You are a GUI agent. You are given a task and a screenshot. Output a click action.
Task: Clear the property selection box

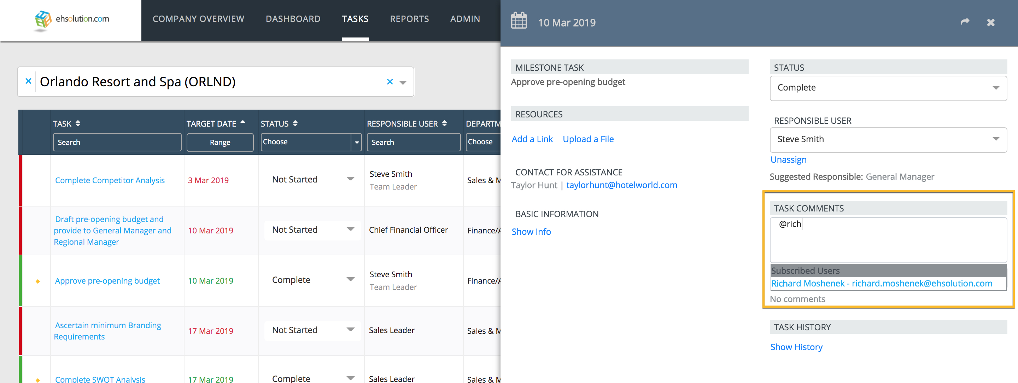tap(390, 82)
